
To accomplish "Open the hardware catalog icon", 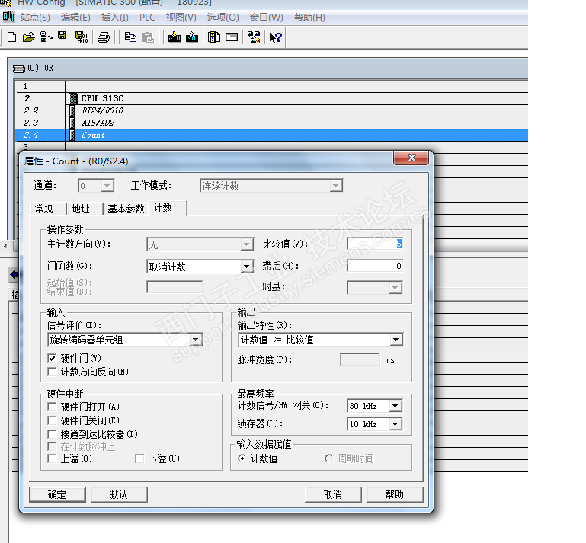I will tap(214, 37).
